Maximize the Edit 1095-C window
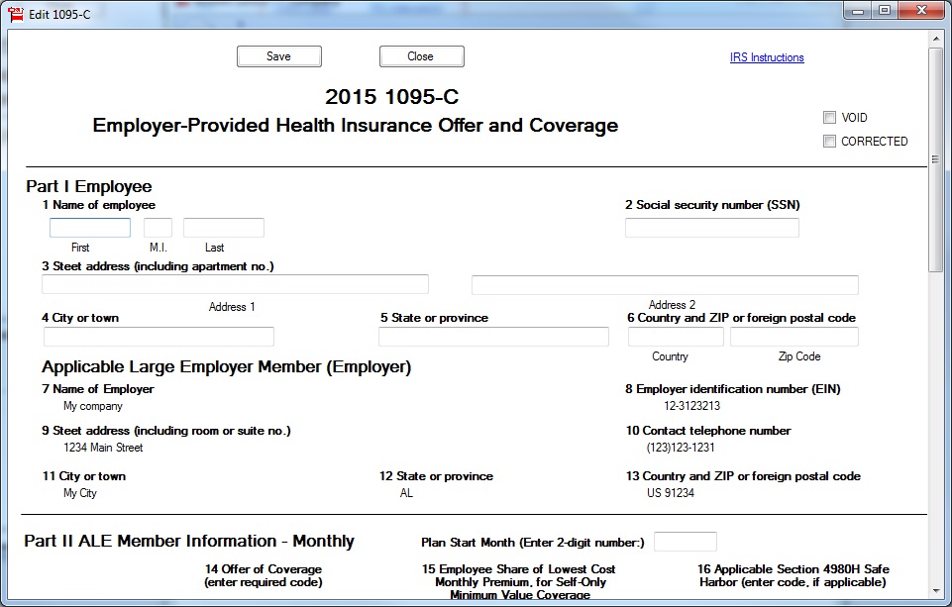 tap(885, 10)
